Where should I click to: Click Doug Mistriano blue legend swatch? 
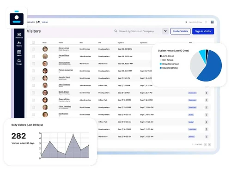[161, 68]
